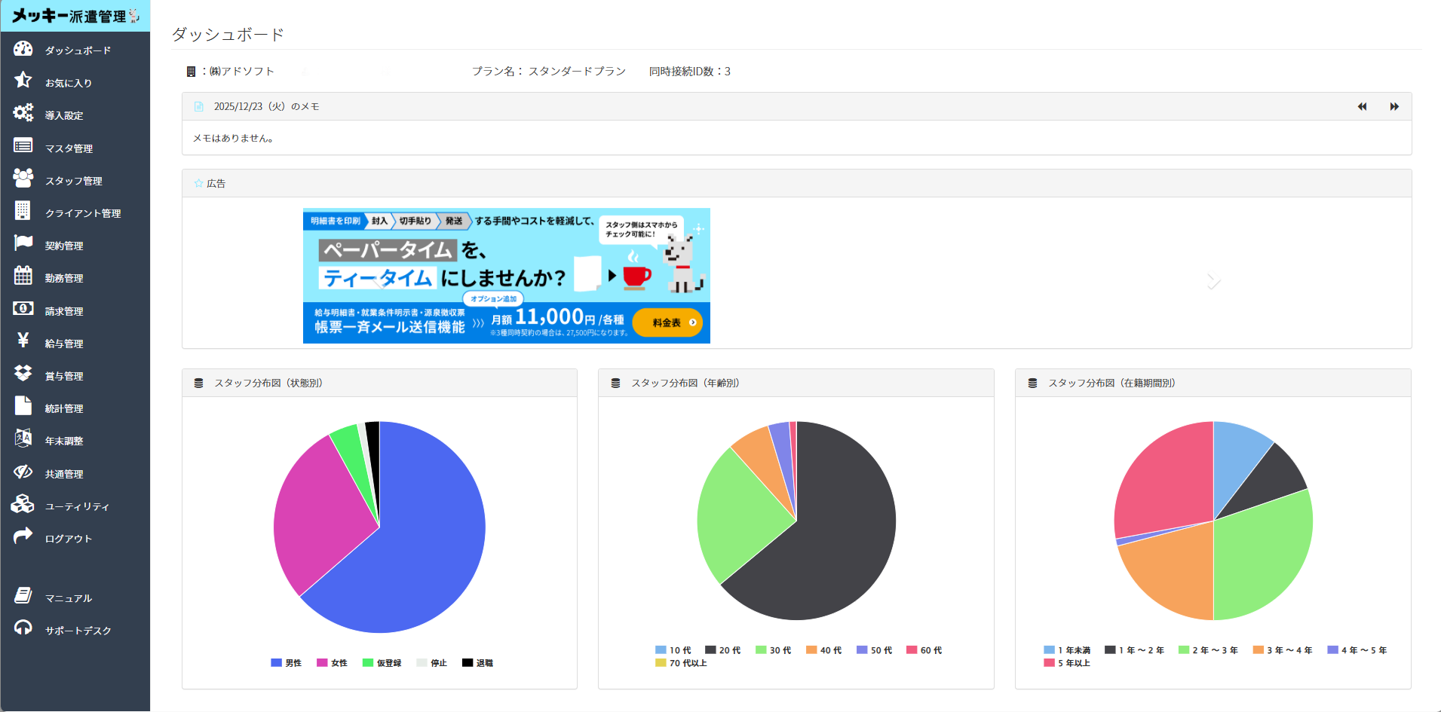Click the 料金表 button in the ad
The width and height of the screenshot is (1441, 712).
[x=667, y=322]
